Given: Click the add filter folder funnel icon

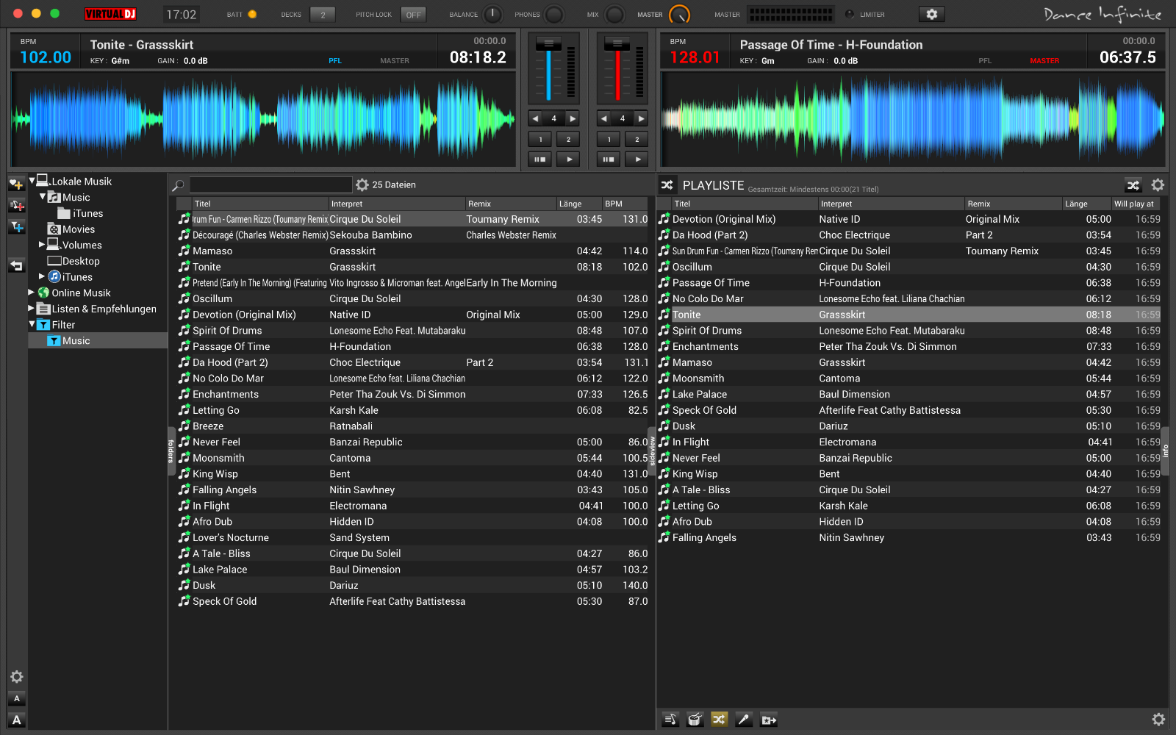Looking at the screenshot, I should pyautogui.click(x=16, y=227).
